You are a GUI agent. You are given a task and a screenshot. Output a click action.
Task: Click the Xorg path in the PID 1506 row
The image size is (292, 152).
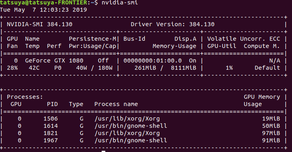pyautogui.click(x=127, y=119)
